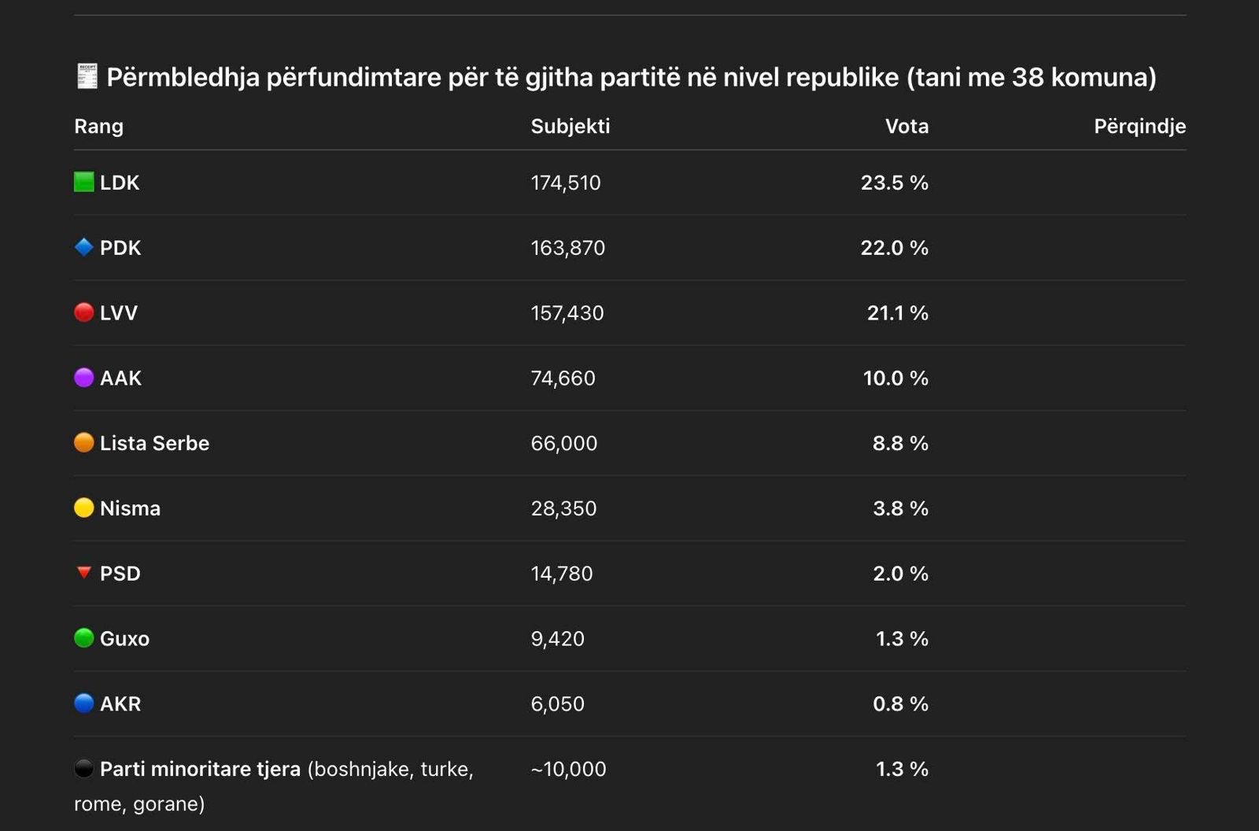Click the Përqindje column header
1259x831 pixels.
(1139, 127)
